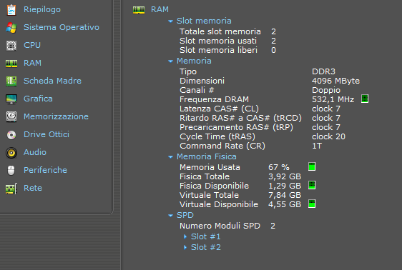Click the Scheda Madre motherboard icon
The width and height of the screenshot is (402, 270).
[11, 81]
